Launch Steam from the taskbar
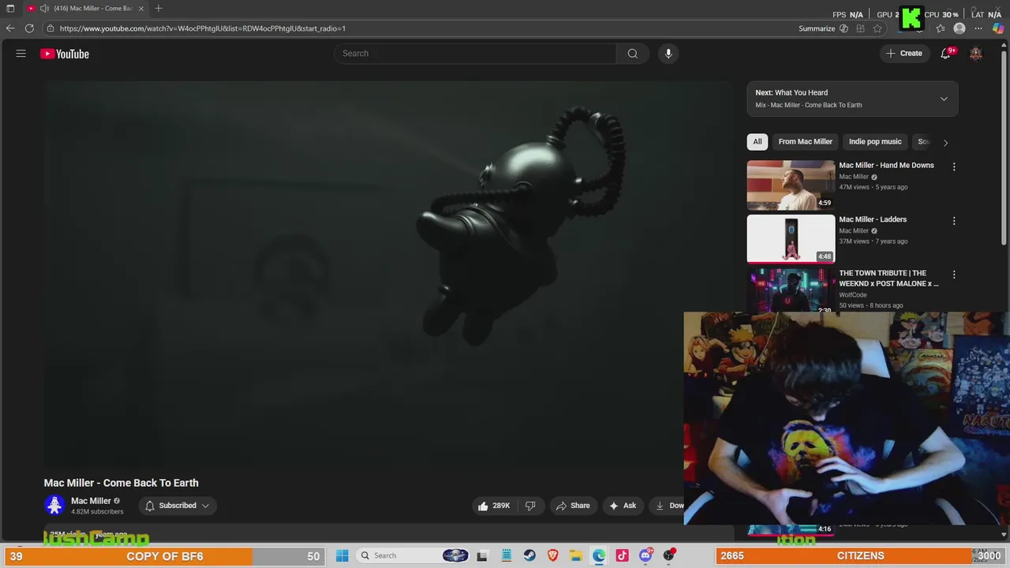Screen dimensions: 1010x568 [x=529, y=555]
